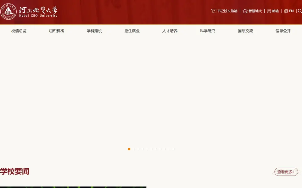The height and width of the screenshot is (188, 302).
Task: Open the 组织机构 menu
Action: [57, 31]
